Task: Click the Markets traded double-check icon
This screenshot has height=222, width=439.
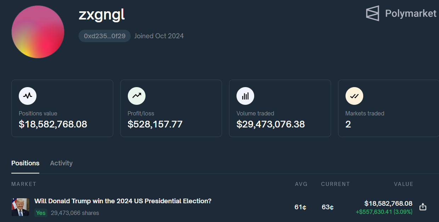Action: [x=354, y=96]
